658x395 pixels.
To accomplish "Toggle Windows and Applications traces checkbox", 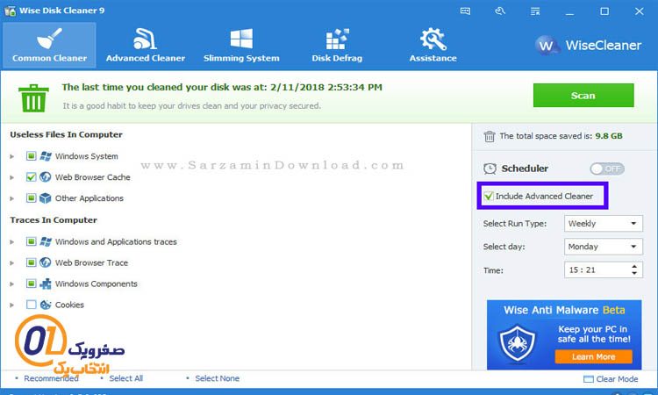I will (x=31, y=241).
